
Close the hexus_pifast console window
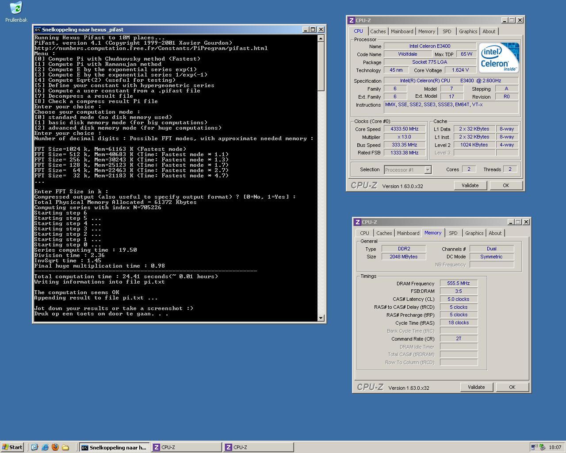(321, 30)
